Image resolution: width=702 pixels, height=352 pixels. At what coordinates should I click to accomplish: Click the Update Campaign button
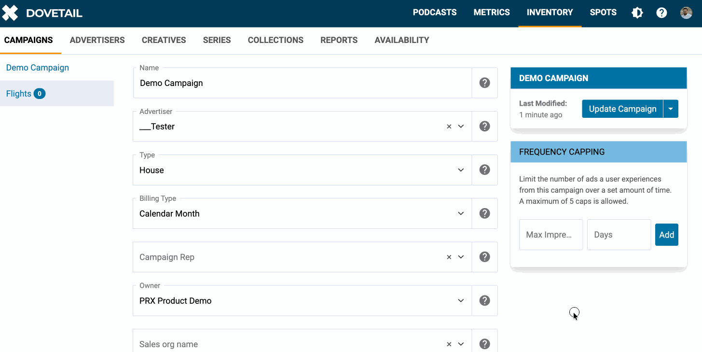[622, 109]
